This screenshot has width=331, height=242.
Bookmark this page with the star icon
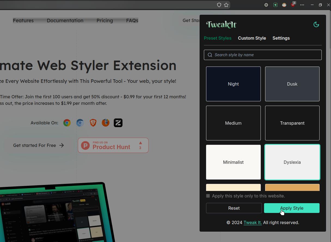click(226, 5)
